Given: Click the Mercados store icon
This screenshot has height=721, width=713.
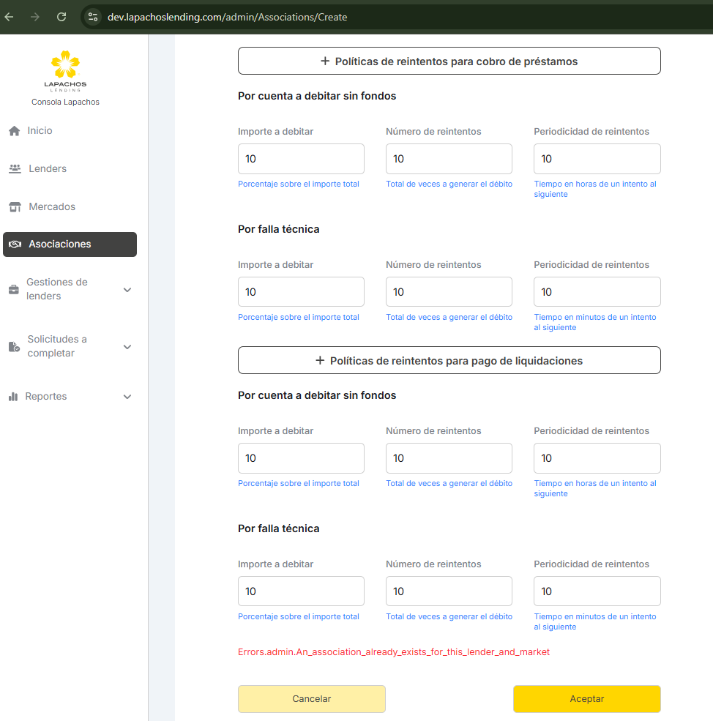Looking at the screenshot, I should pos(15,207).
